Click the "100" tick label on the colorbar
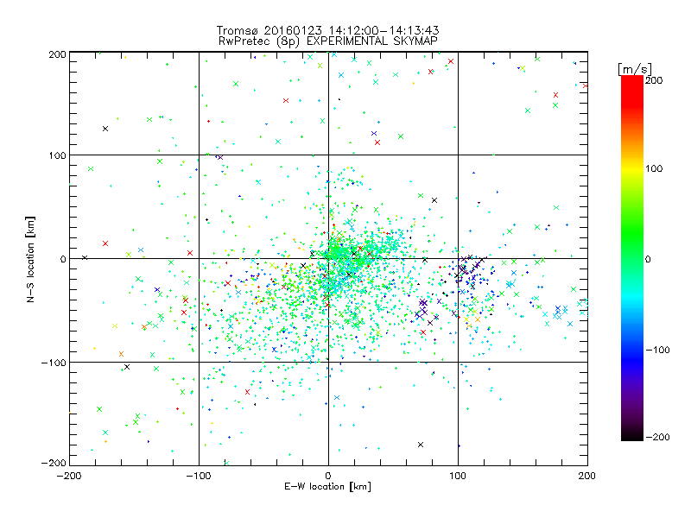This screenshot has width=691, height=518. (x=654, y=168)
